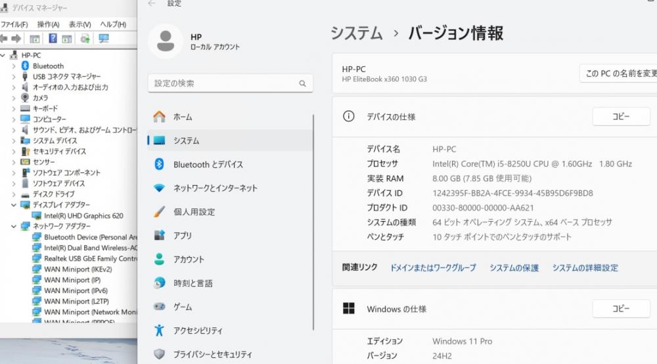Open 個人用設定 settings page
The image size is (657, 364).
pyautogui.click(x=229, y=212)
